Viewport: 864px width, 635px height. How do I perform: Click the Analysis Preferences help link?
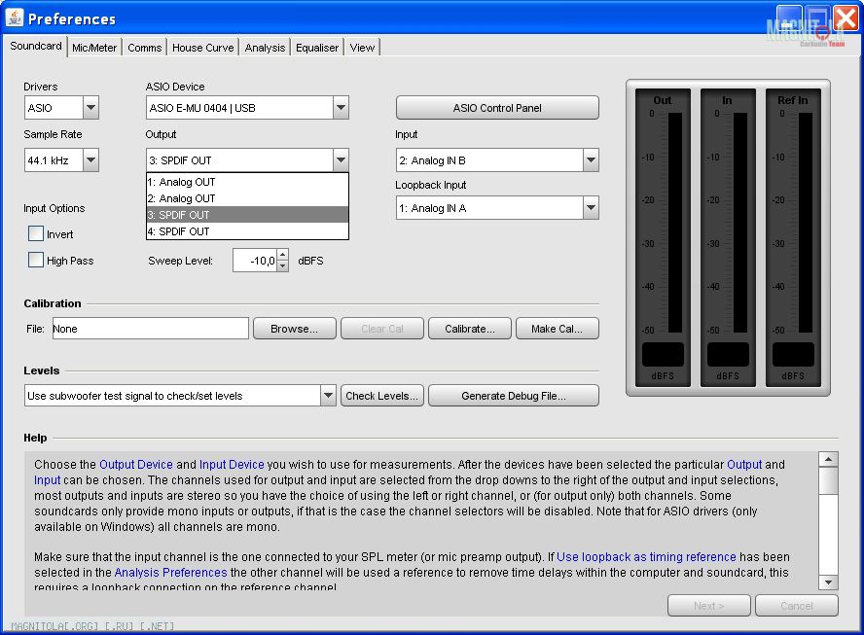170,573
